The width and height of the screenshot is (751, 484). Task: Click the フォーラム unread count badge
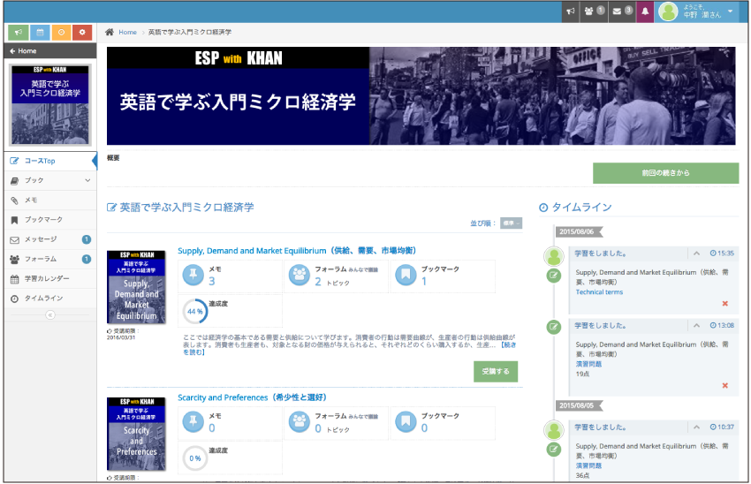pos(87,259)
